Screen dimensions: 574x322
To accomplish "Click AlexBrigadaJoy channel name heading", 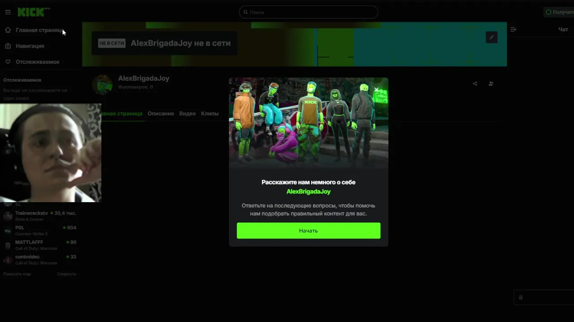I will [143, 78].
